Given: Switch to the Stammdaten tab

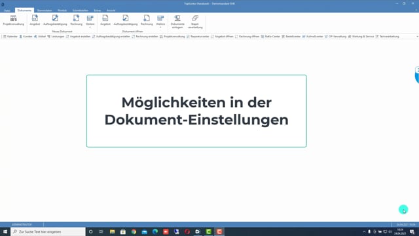Looking at the screenshot, I should (x=45, y=10).
